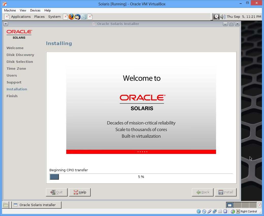Select the Disk Discovery step
Viewport: 264px width, 216px height.
(x=20, y=55)
